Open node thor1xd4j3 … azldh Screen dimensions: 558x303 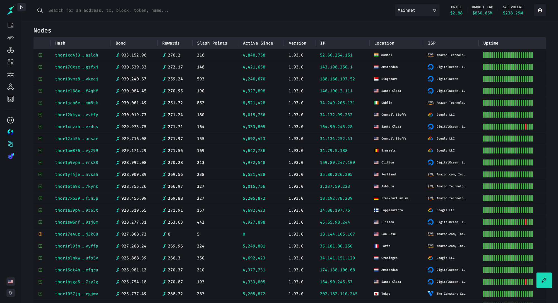pos(76,55)
